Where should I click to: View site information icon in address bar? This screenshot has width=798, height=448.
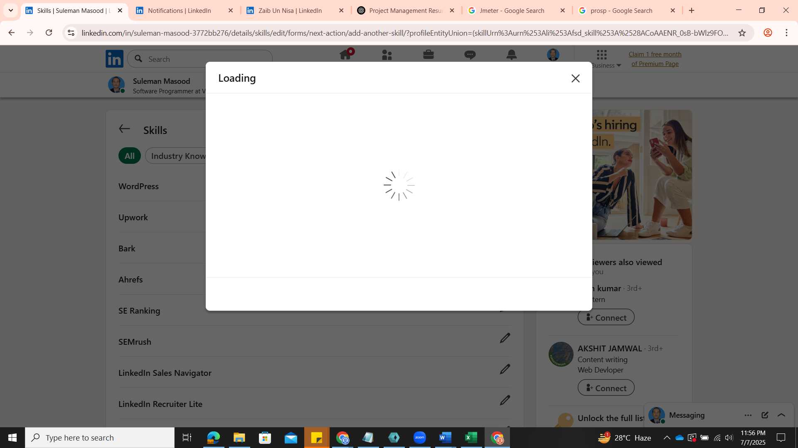[71, 33]
